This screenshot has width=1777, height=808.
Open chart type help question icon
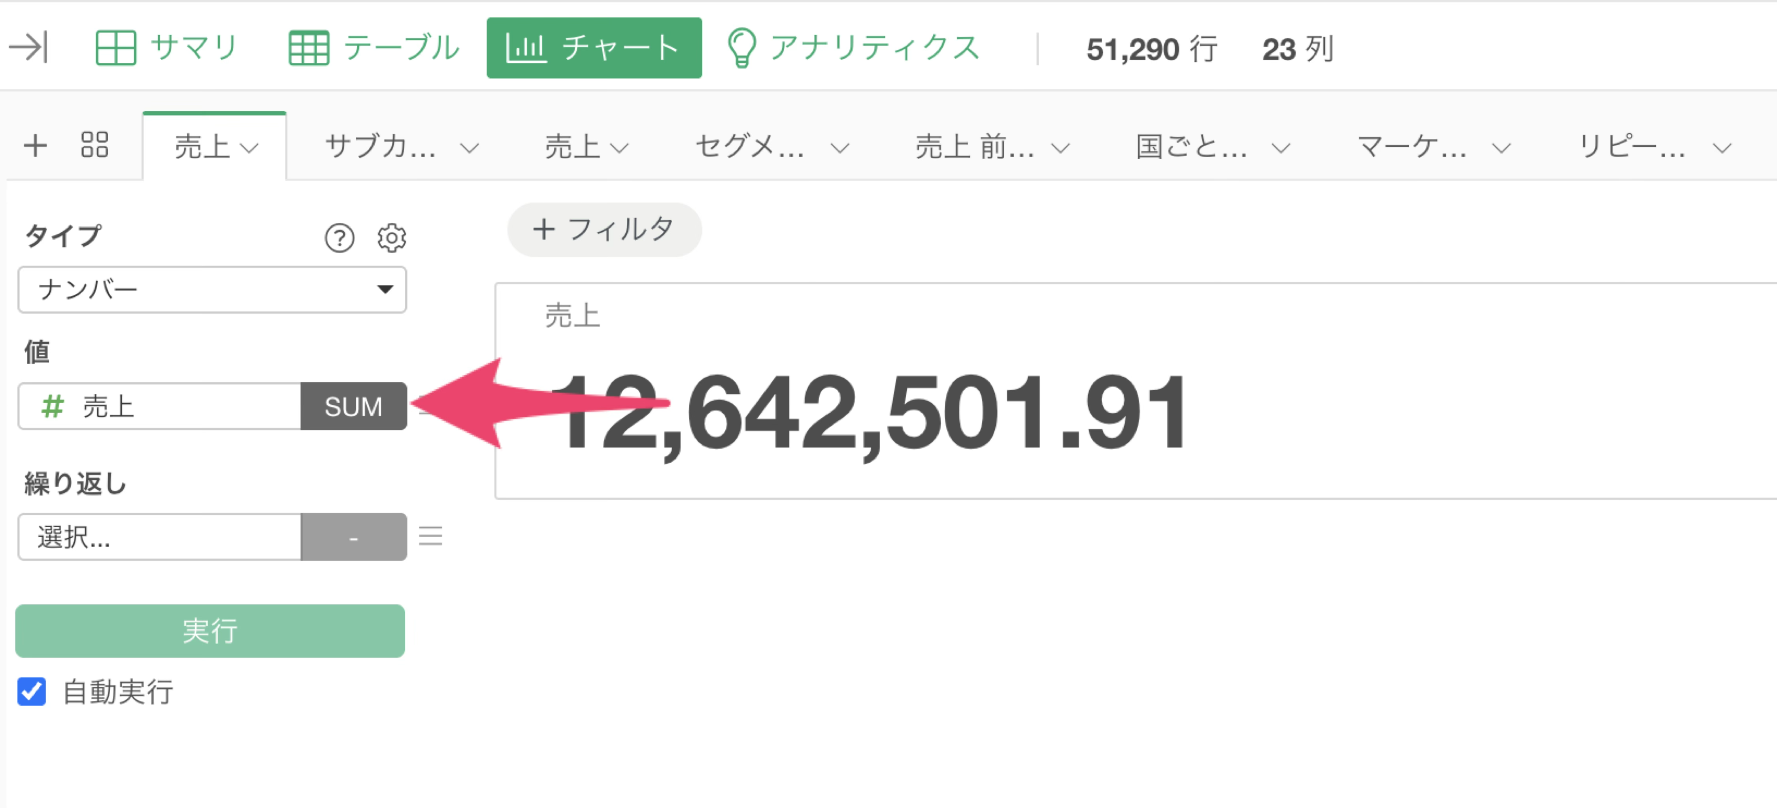pyautogui.click(x=339, y=238)
